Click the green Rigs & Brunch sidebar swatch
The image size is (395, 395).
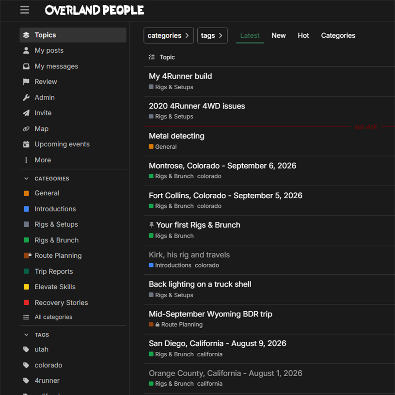(x=26, y=240)
